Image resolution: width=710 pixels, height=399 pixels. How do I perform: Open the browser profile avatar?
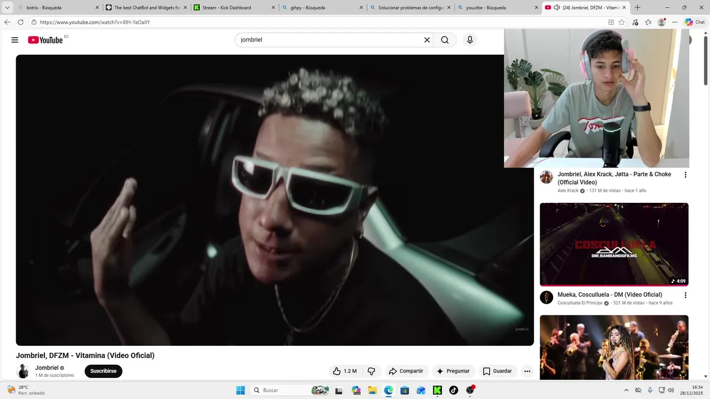coord(661,22)
